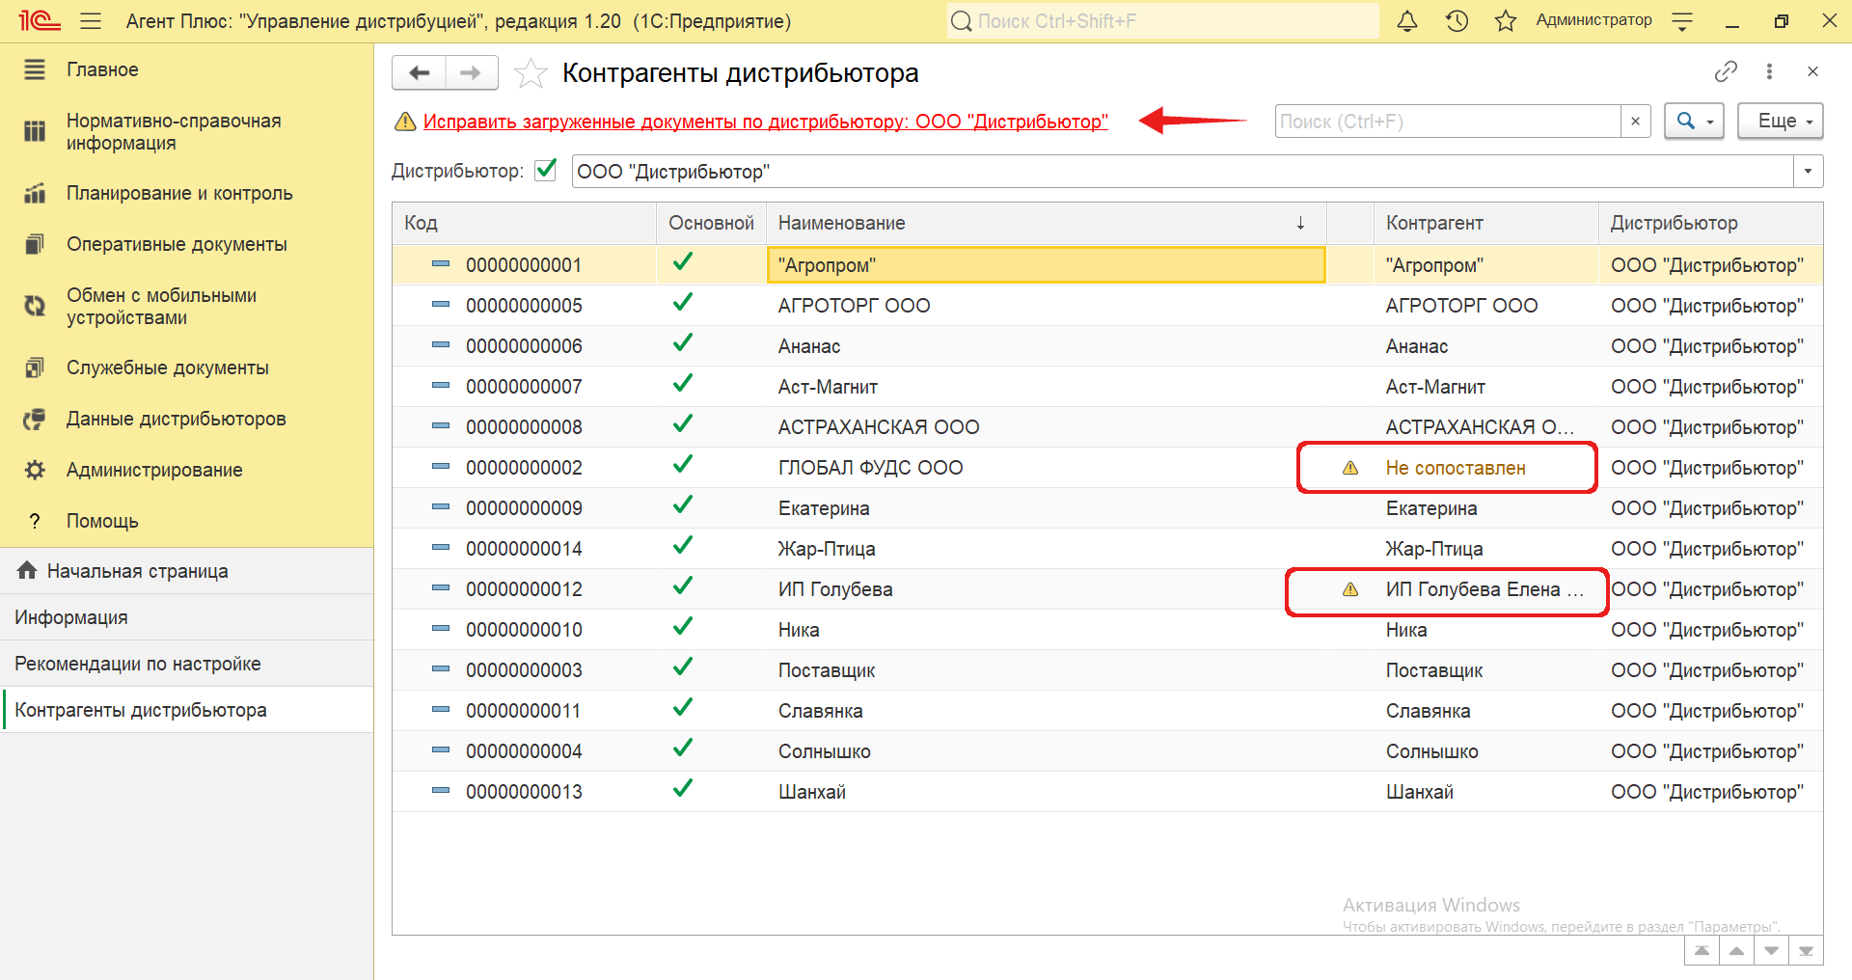Open the 1C main menu hamburger icon
This screenshot has height=980, width=1852.
(x=91, y=21)
